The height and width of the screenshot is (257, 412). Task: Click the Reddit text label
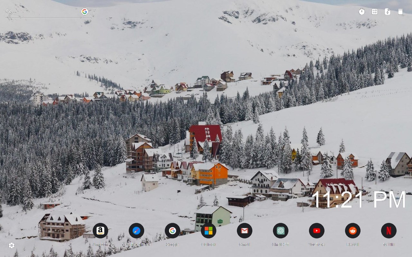[353, 244]
